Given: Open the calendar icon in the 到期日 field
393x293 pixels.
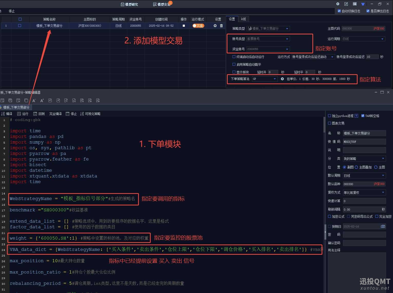Looking at the screenshot, I should click(383, 226).
